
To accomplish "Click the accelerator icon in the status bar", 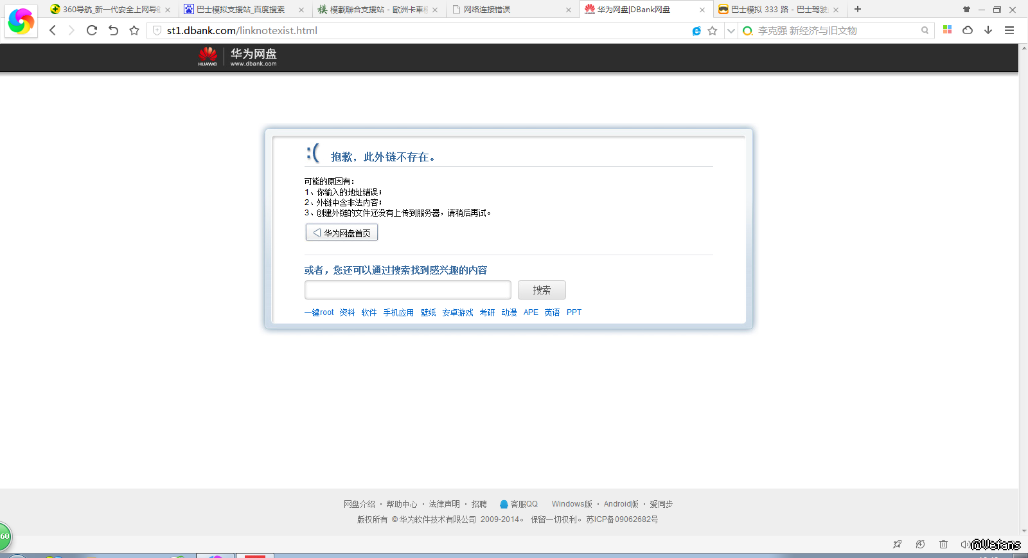I will pos(920,544).
